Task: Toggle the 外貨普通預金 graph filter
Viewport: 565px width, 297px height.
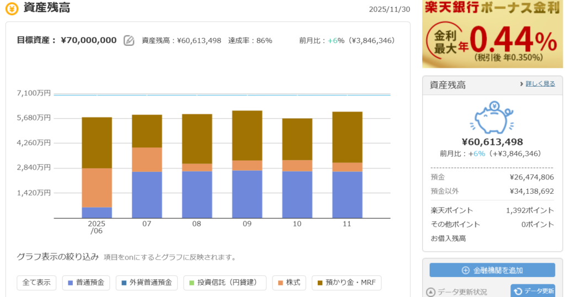Action: pos(147,283)
